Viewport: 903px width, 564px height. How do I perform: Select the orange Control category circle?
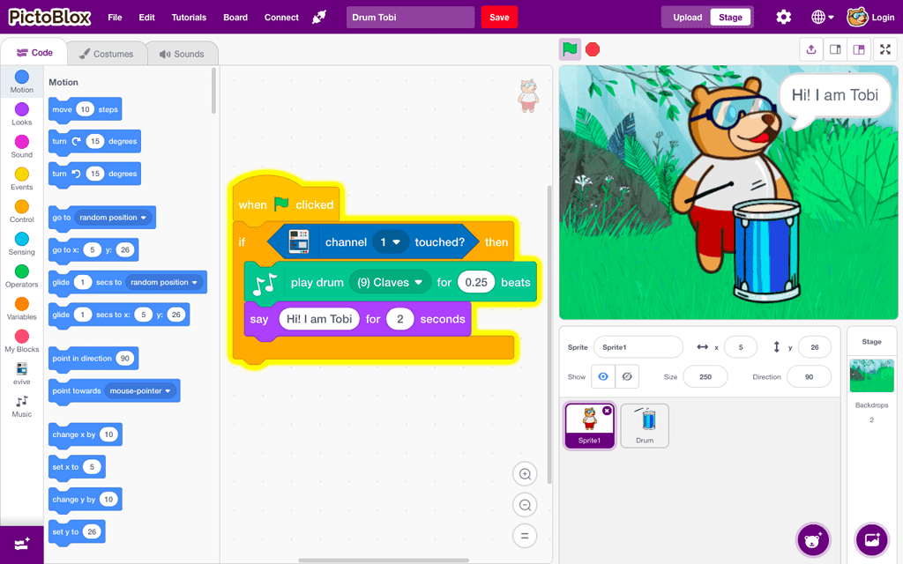[x=22, y=206]
